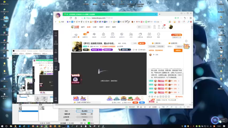Expand the address bar dropdown chevron
228x128 pixels.
pos(181,18)
